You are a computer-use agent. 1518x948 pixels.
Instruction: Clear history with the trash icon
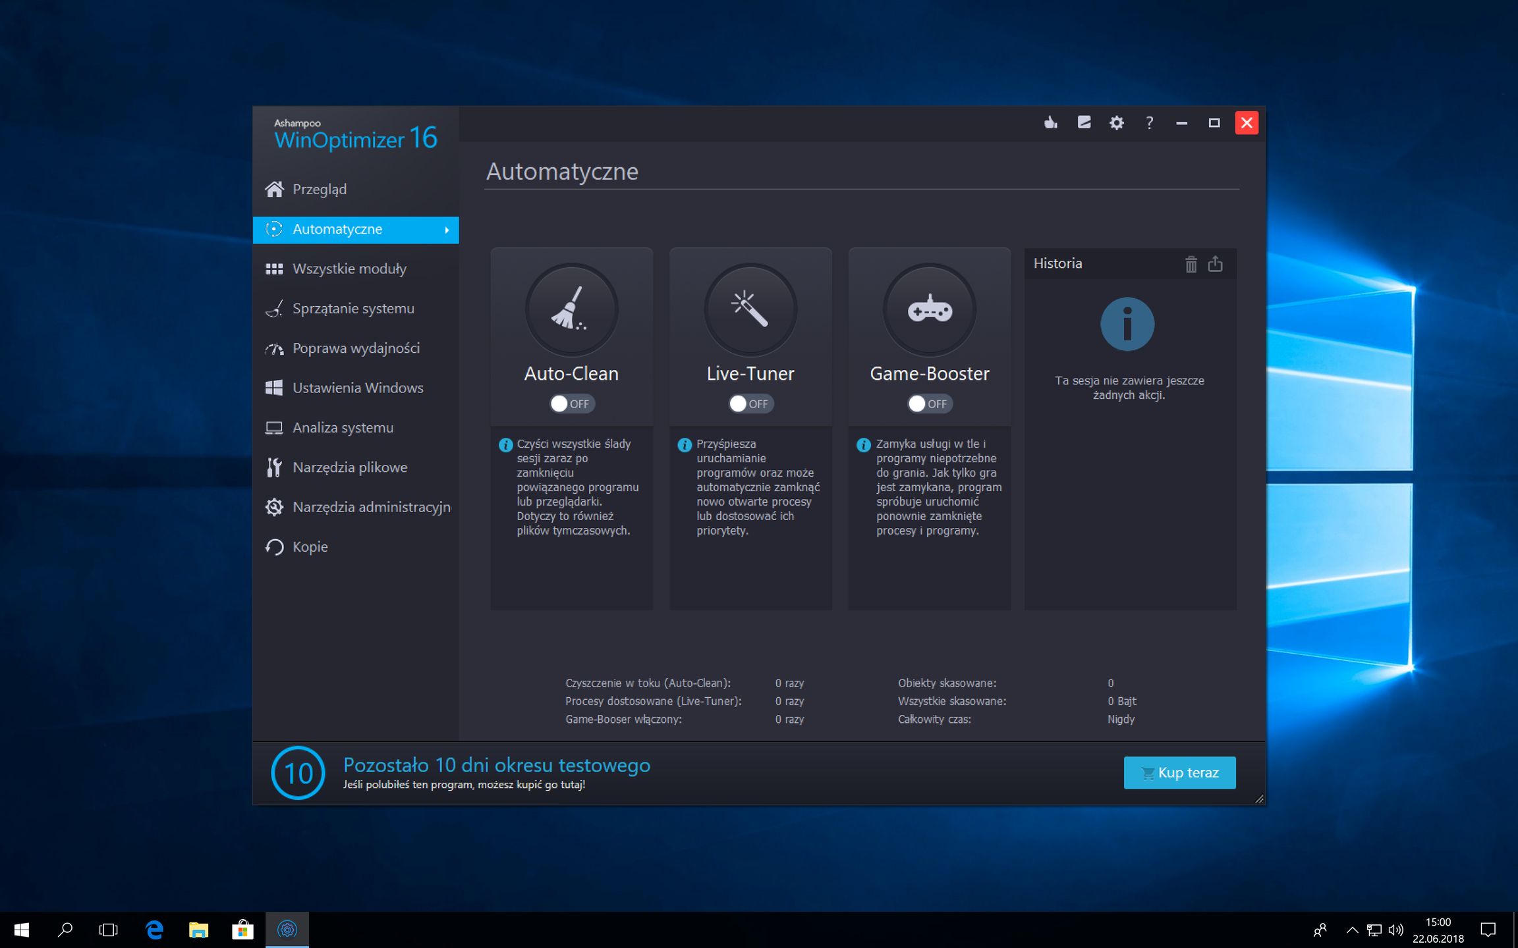click(1191, 264)
